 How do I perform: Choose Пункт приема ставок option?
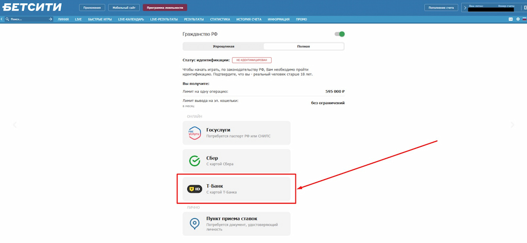pos(236,223)
